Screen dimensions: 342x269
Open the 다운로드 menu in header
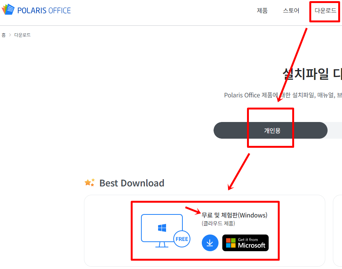click(325, 11)
